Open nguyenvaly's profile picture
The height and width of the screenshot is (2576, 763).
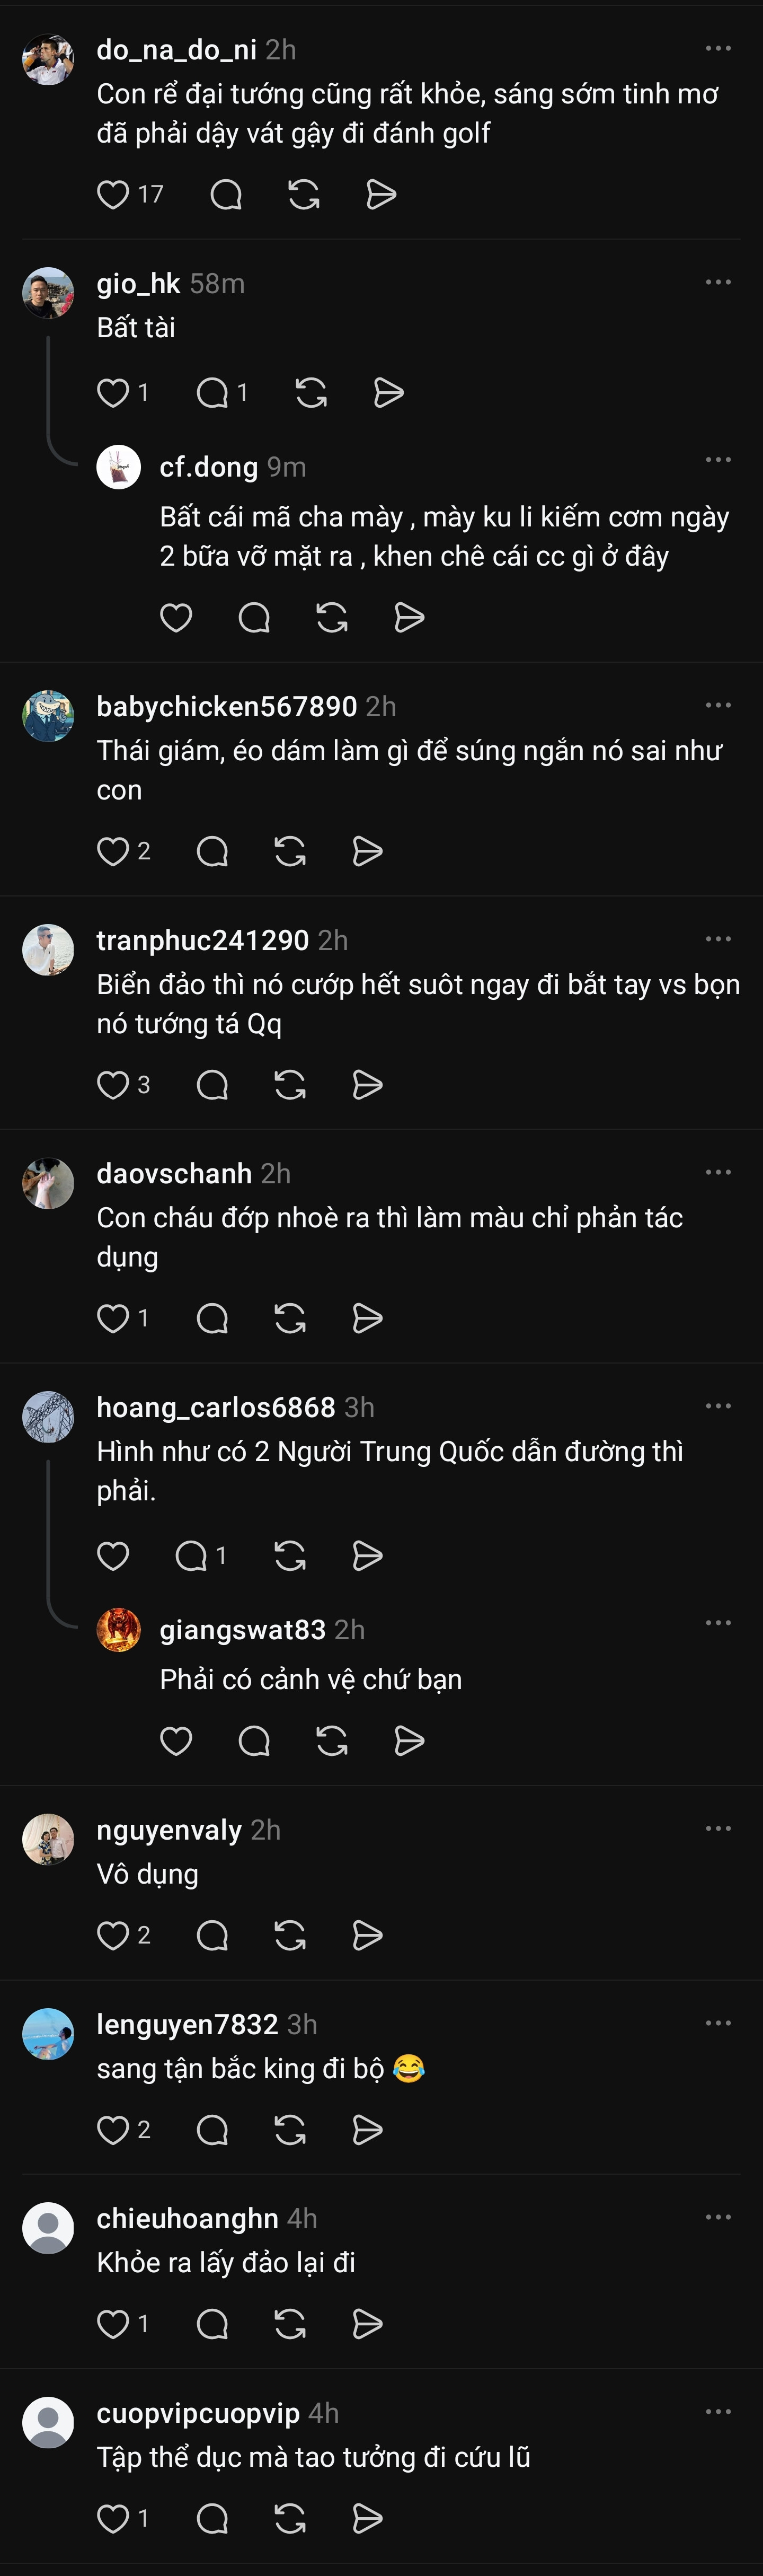(48, 1839)
